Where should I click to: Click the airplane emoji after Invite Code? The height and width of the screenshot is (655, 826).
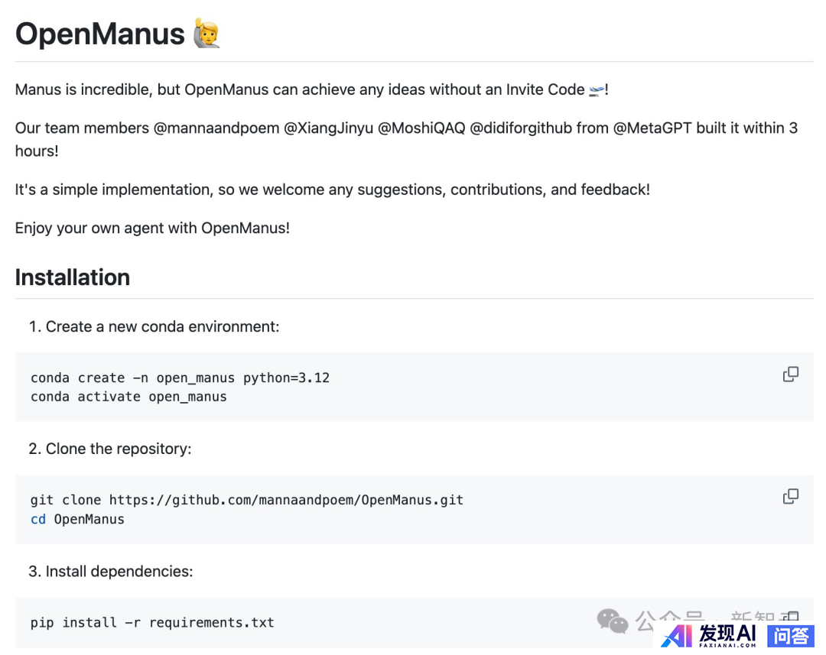[597, 90]
